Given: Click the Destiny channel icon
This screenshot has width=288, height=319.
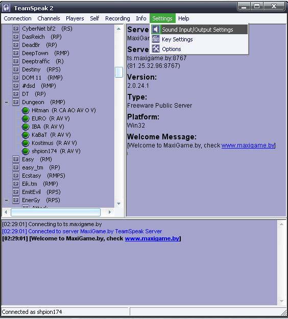Looking at the screenshot, I should tap(16, 69).
